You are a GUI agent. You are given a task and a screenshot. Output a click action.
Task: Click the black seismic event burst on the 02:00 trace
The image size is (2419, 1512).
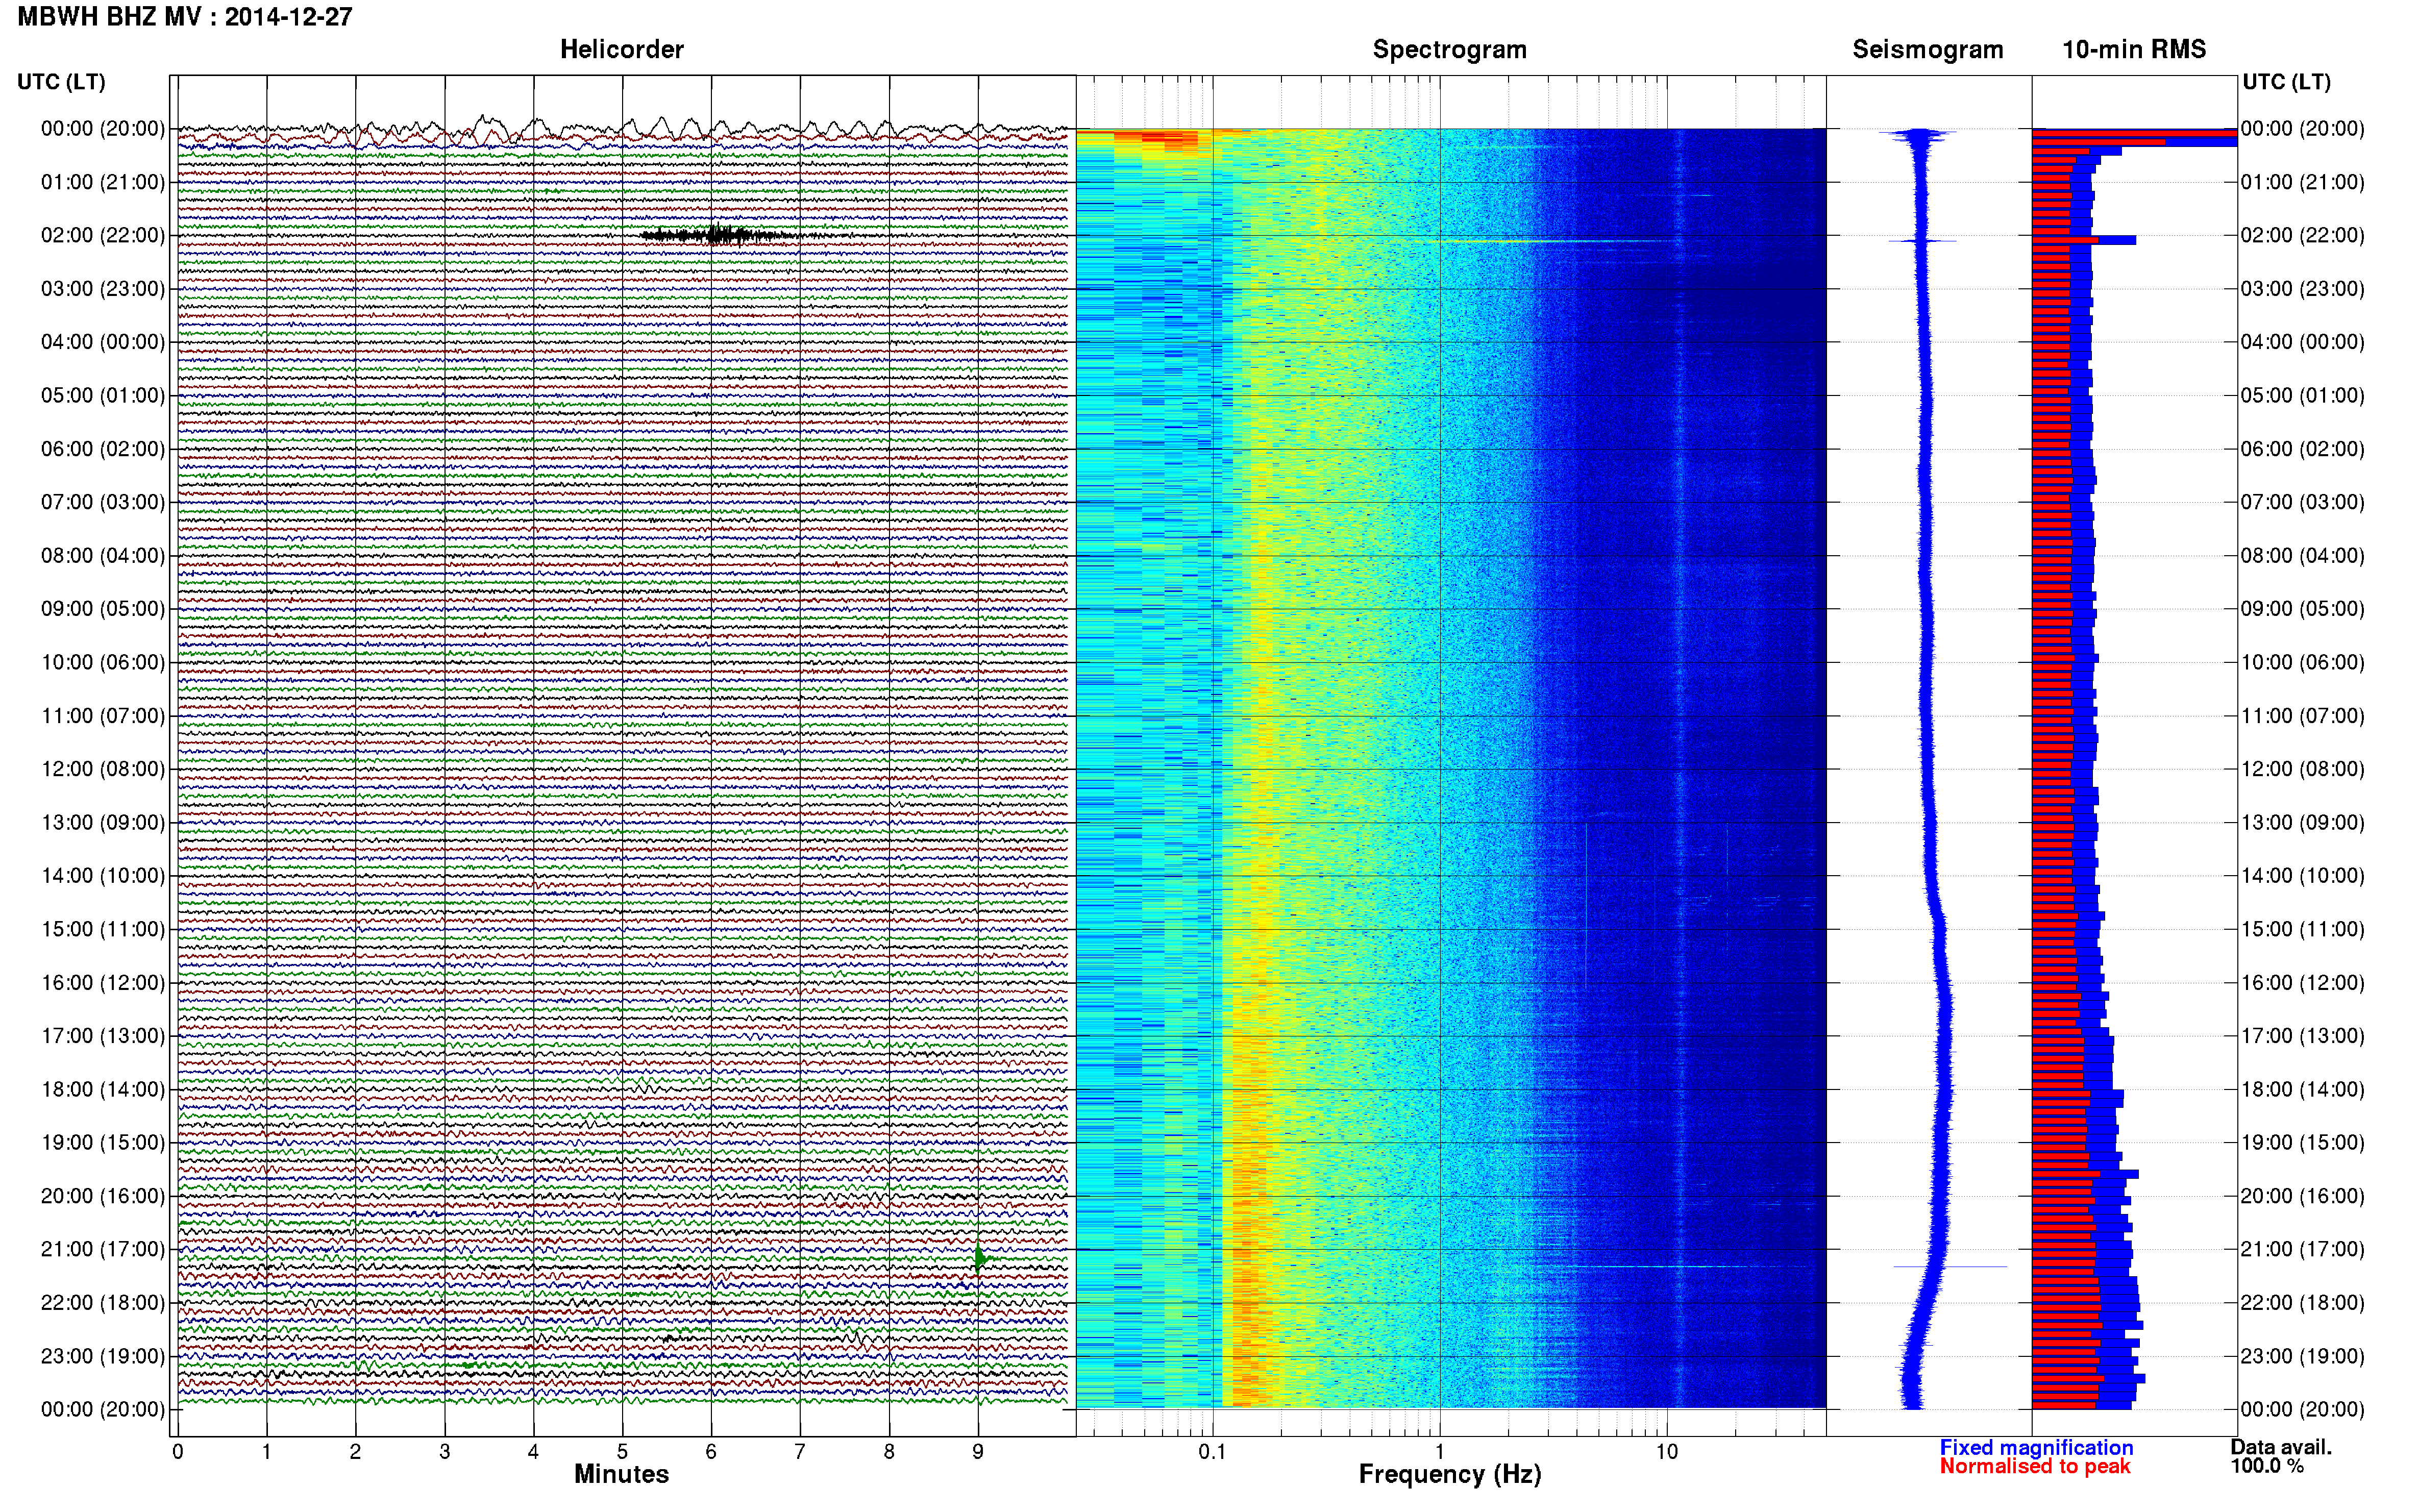point(722,235)
